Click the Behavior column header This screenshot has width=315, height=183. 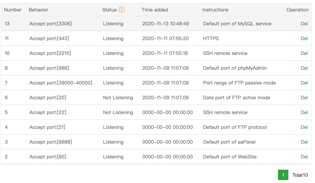(x=38, y=10)
